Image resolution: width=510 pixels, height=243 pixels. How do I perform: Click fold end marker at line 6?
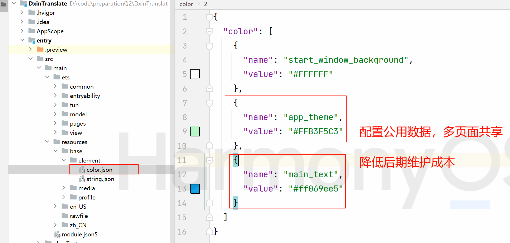tap(209, 88)
